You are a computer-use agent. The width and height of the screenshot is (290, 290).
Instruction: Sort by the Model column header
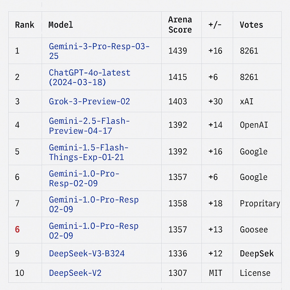coord(61,25)
